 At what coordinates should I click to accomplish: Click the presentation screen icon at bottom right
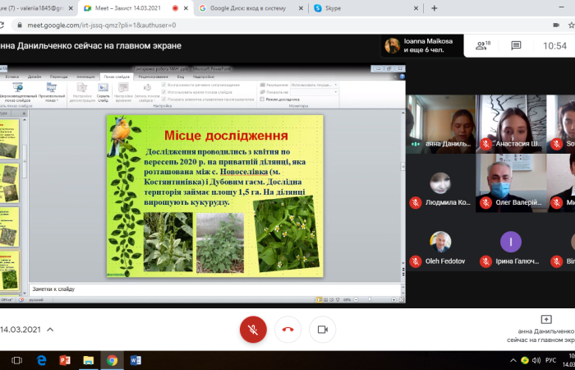pos(545,319)
